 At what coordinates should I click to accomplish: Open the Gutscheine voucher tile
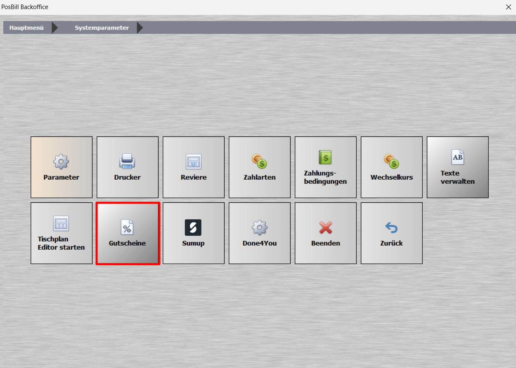(x=128, y=233)
